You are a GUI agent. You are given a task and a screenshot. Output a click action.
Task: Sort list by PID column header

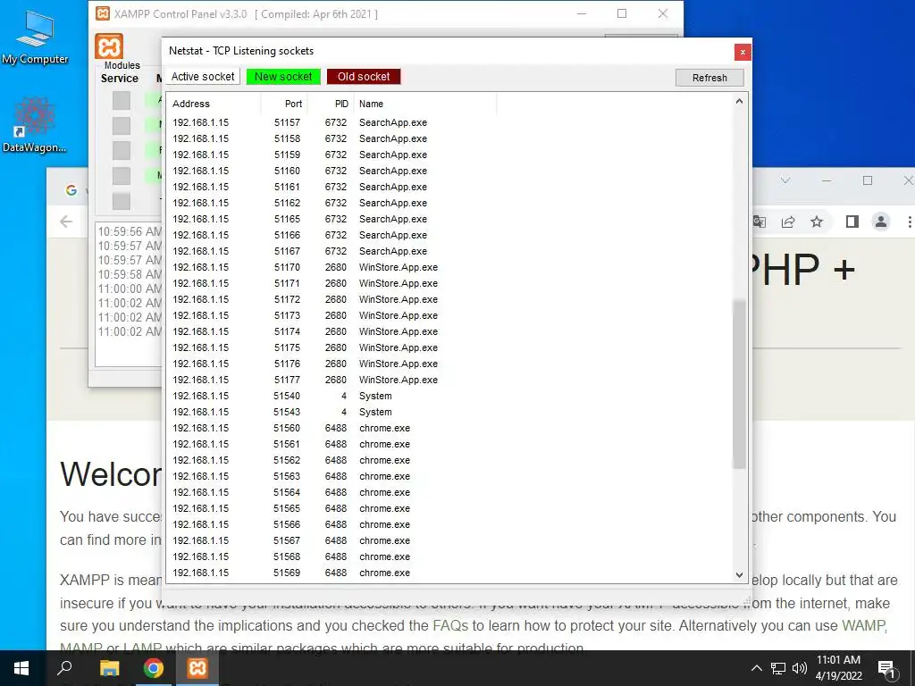click(x=331, y=104)
